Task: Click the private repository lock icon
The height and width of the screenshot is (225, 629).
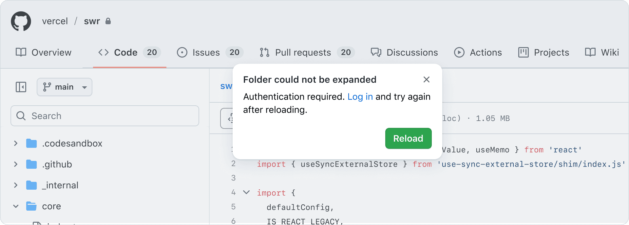Action: pyautogui.click(x=108, y=21)
